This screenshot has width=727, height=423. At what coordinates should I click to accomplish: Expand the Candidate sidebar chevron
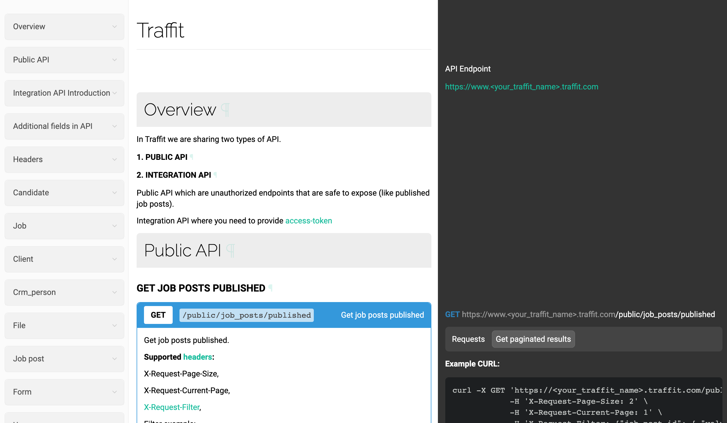[x=114, y=192]
